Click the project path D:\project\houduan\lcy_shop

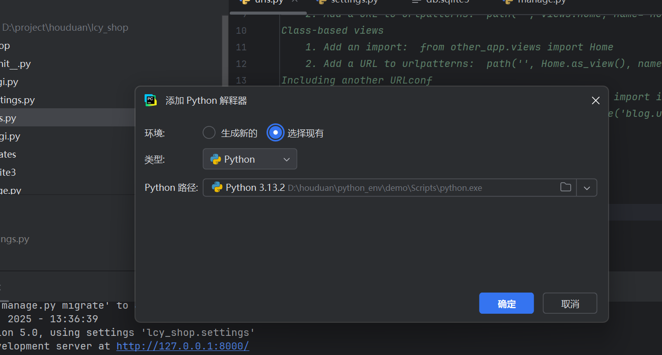click(x=65, y=28)
